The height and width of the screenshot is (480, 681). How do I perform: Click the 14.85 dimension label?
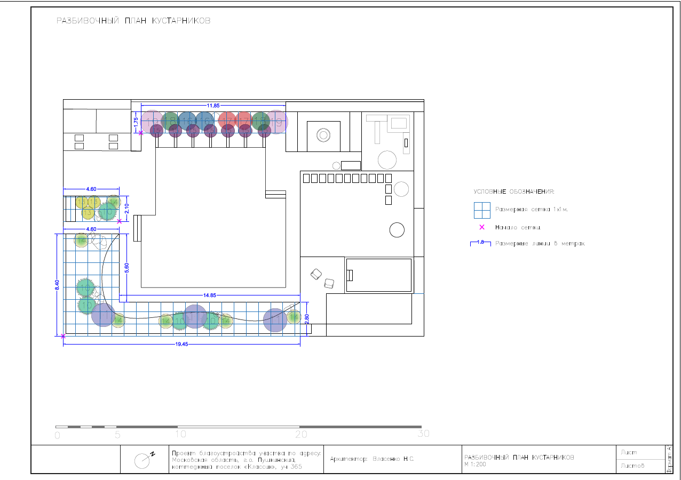coord(209,295)
